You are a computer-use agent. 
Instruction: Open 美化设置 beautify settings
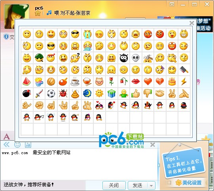(189, 183)
